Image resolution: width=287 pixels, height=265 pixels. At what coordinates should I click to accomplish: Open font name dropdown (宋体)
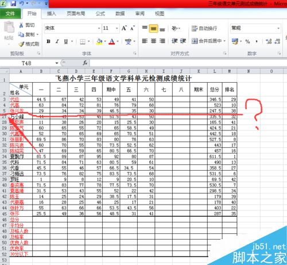coord(99,28)
